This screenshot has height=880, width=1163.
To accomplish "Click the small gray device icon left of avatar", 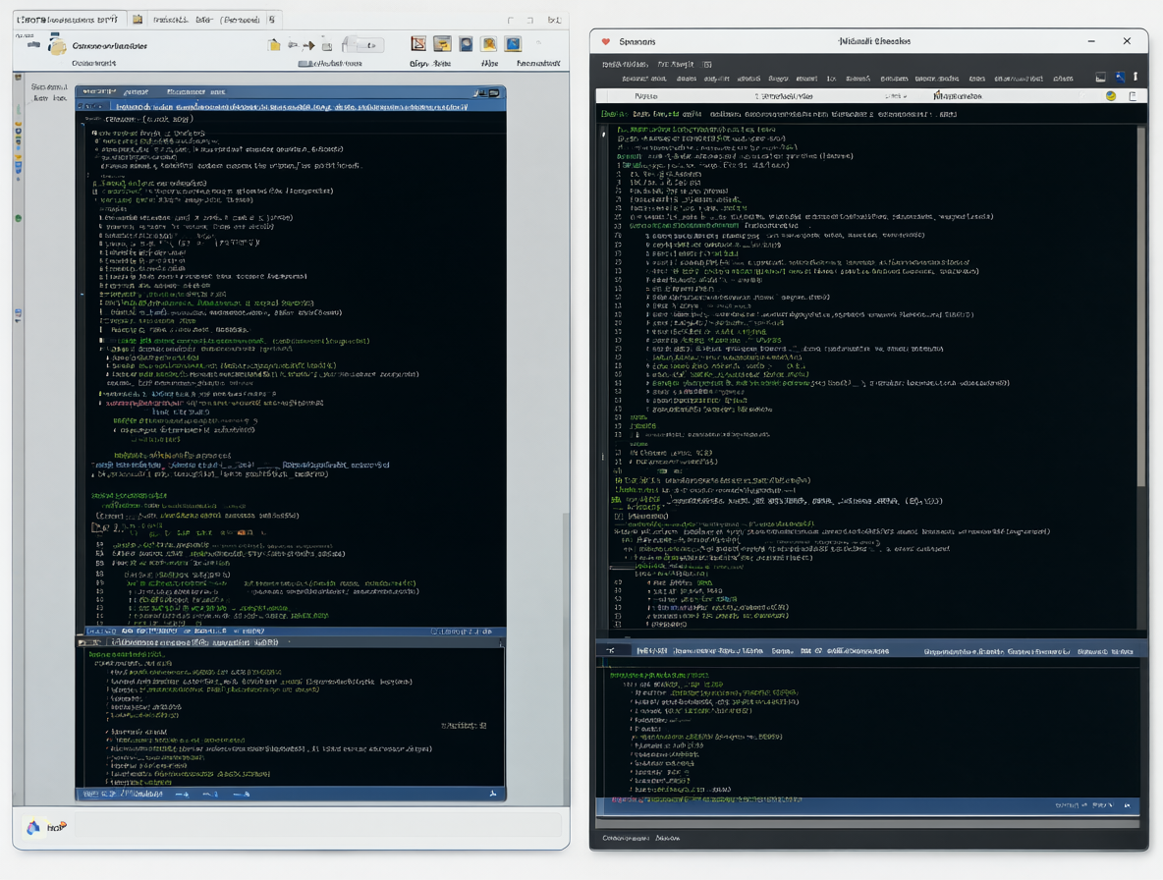I will point(33,44).
